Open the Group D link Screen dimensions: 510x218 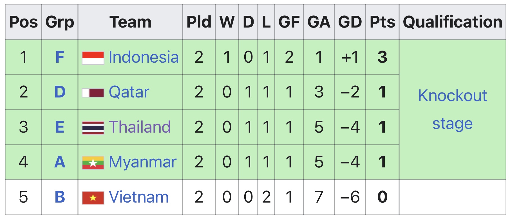click(x=60, y=92)
